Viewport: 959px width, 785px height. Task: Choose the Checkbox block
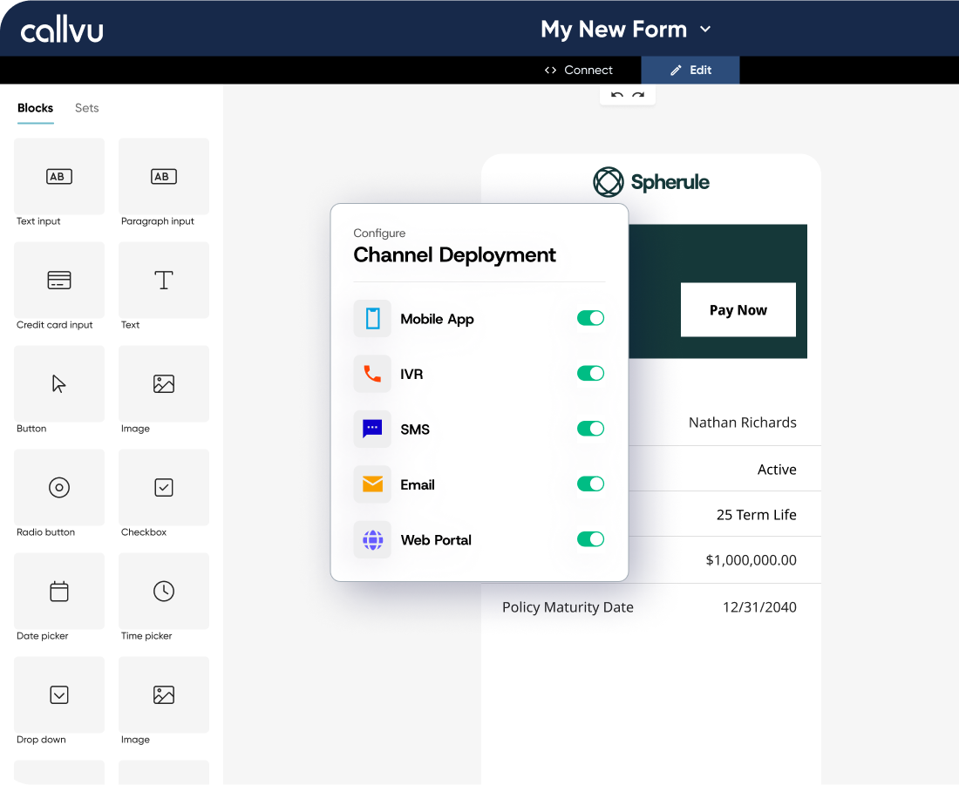pos(163,487)
